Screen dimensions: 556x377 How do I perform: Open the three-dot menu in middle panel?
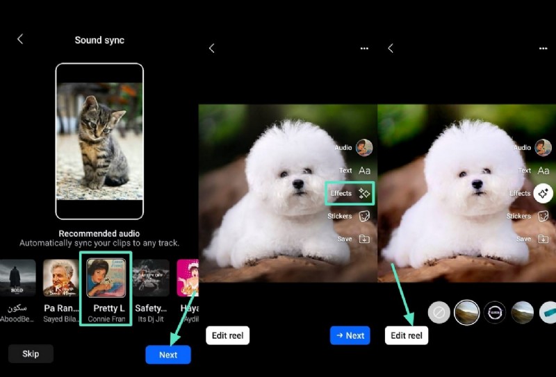(364, 49)
